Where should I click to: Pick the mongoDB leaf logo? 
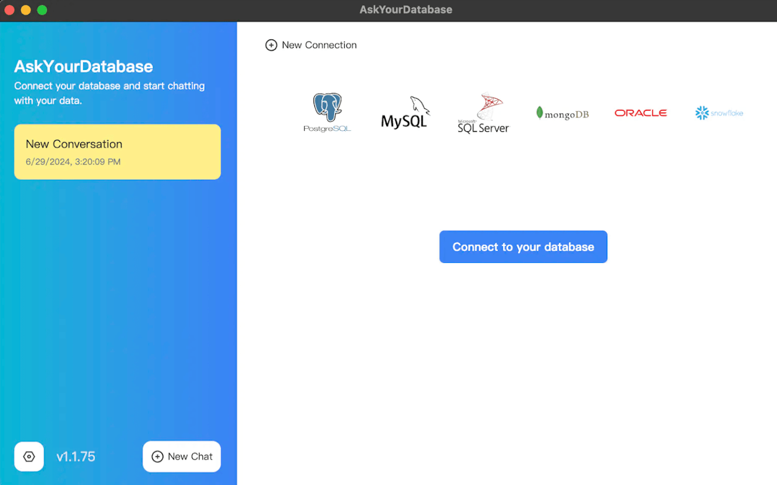pyautogui.click(x=562, y=113)
